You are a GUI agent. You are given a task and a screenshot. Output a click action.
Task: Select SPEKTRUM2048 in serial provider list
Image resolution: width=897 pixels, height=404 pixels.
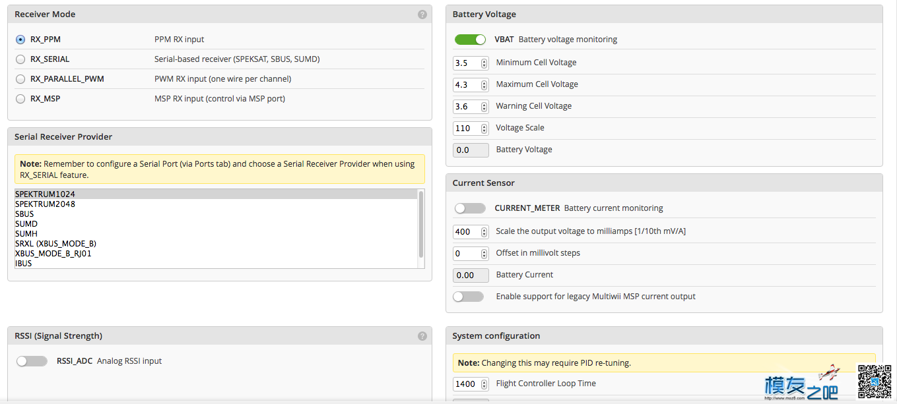click(x=216, y=204)
